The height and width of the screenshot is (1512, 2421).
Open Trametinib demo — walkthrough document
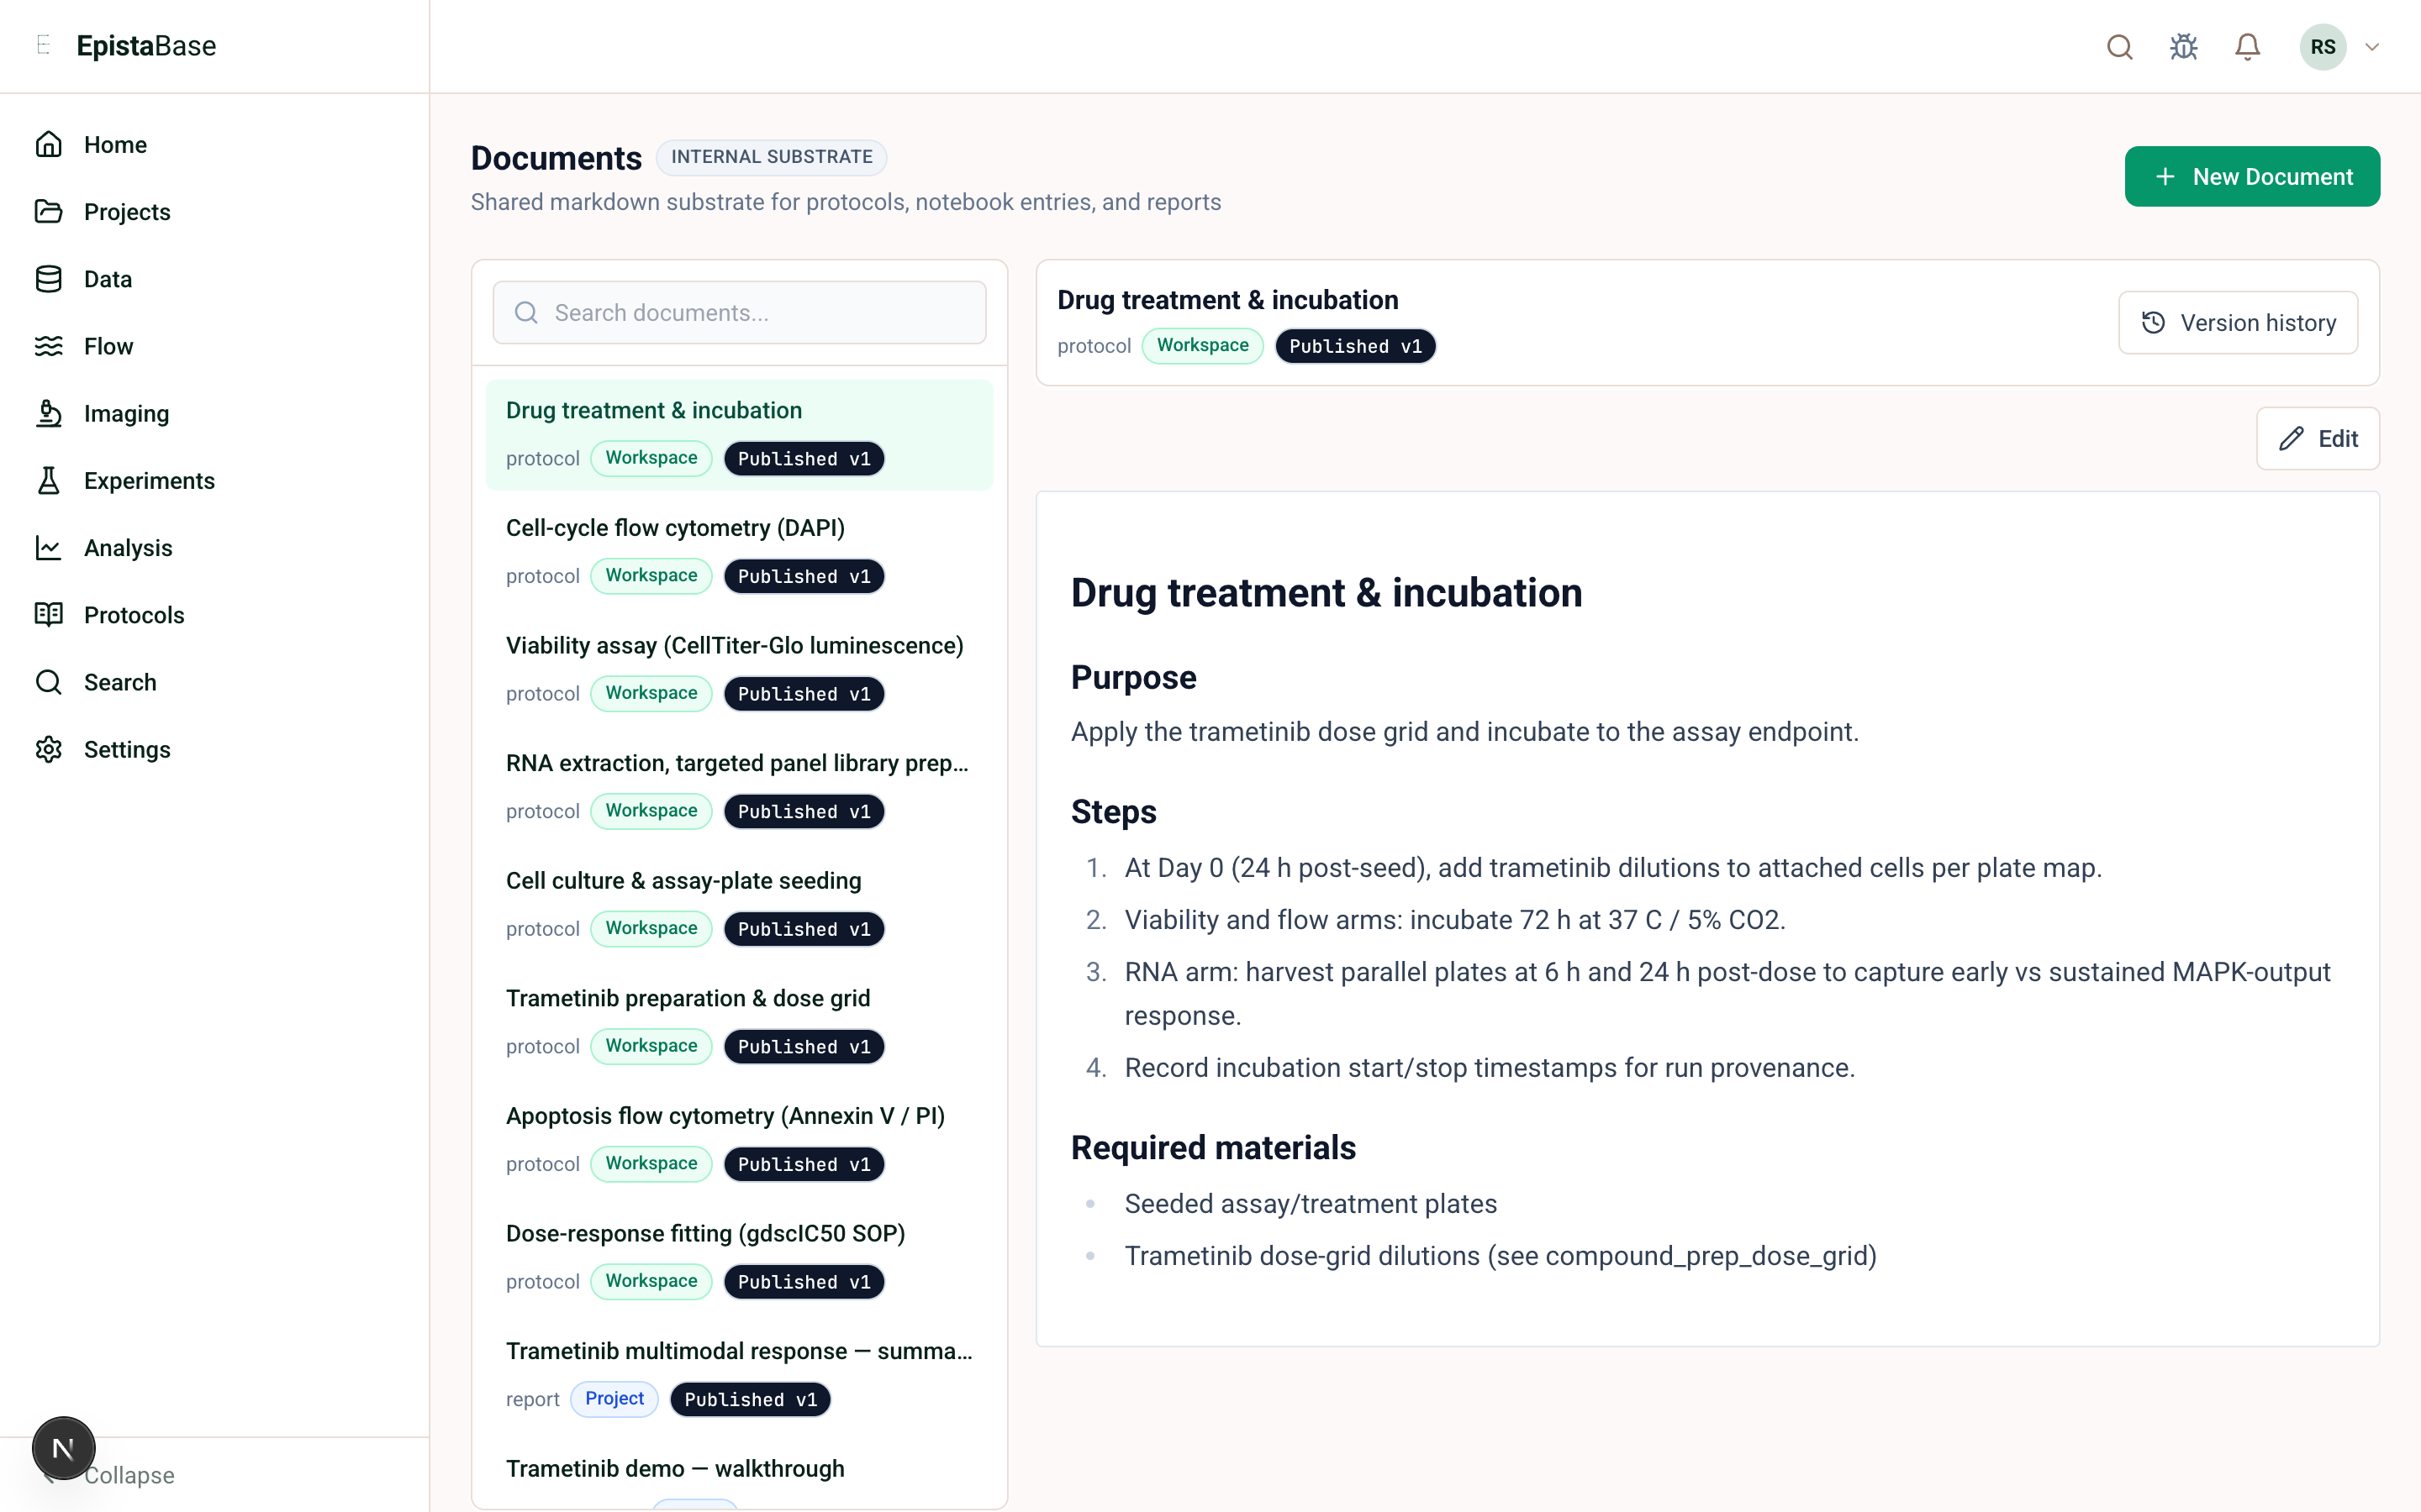tap(738, 1474)
